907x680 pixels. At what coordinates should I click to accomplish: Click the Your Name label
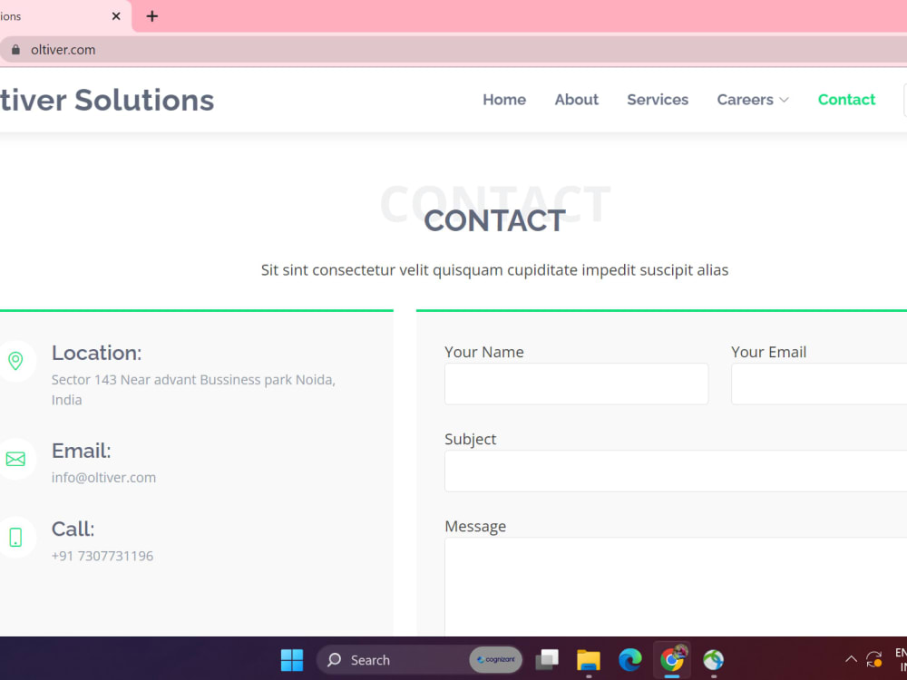[484, 352]
